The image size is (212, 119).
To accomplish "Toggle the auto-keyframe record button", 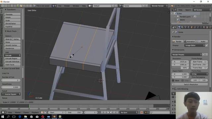I will (141, 112).
